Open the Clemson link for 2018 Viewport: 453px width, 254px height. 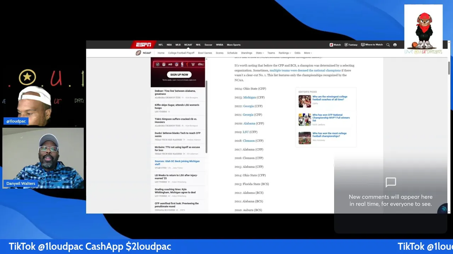coord(249,141)
